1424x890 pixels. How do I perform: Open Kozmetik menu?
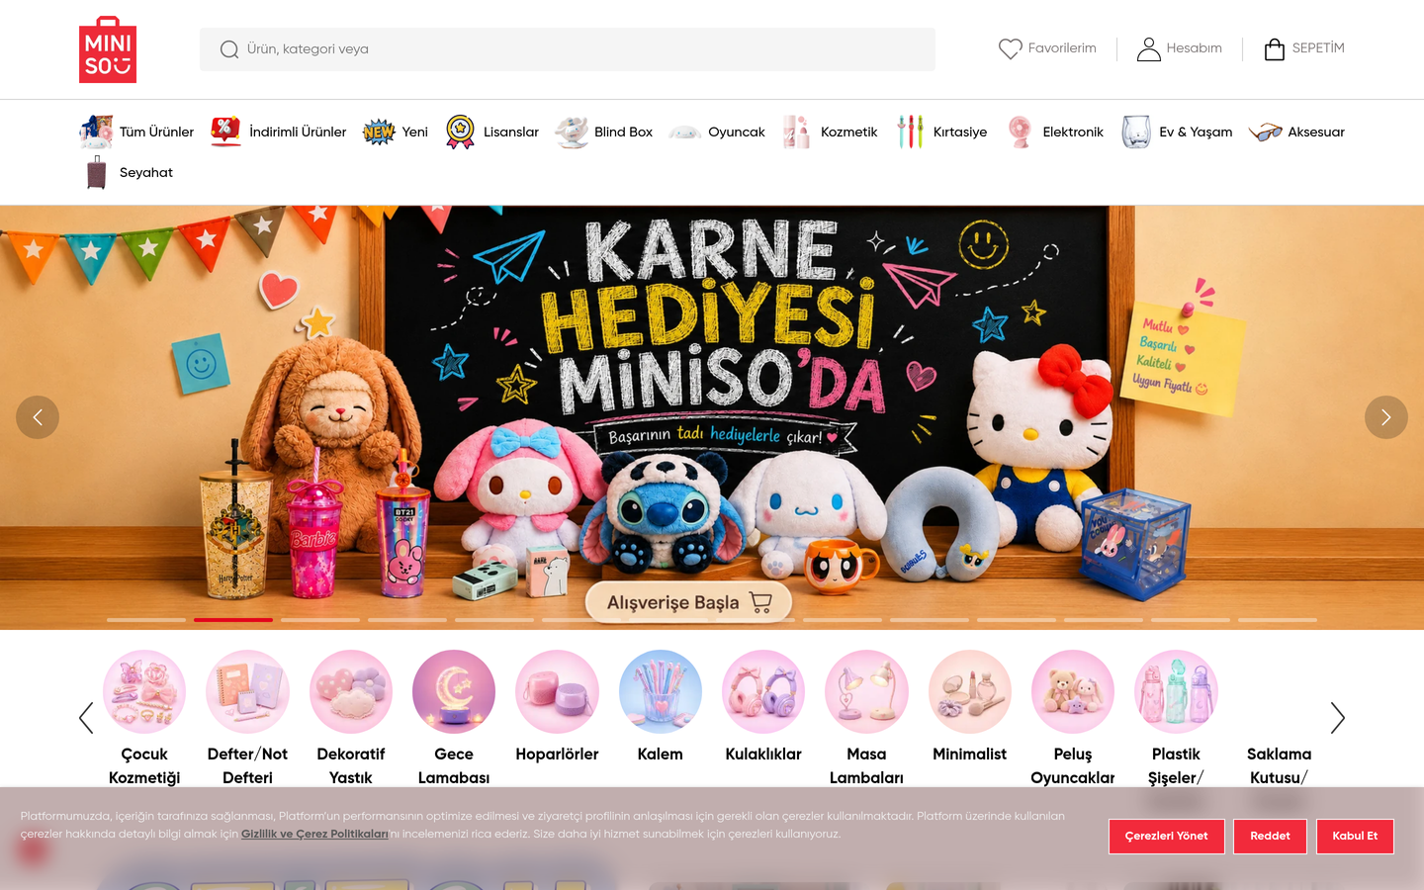849,132
